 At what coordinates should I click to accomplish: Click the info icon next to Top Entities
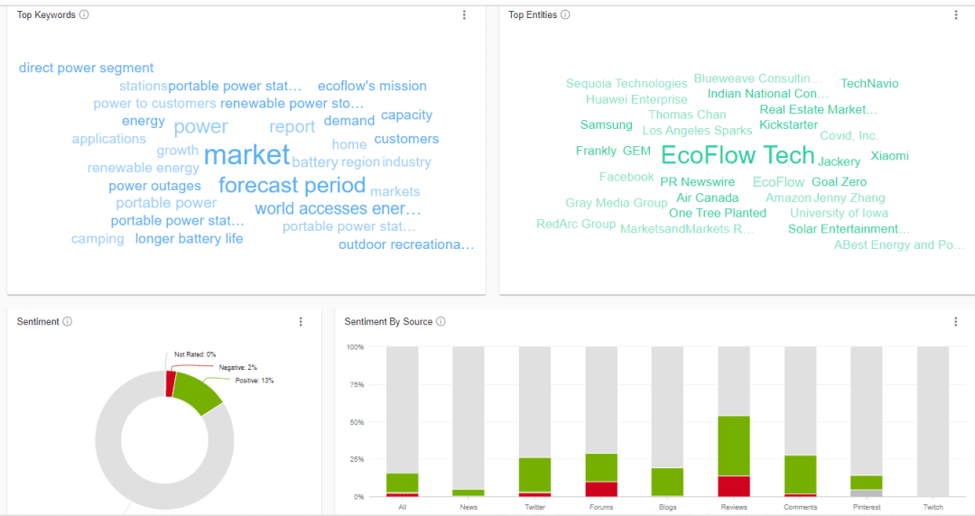pos(565,15)
